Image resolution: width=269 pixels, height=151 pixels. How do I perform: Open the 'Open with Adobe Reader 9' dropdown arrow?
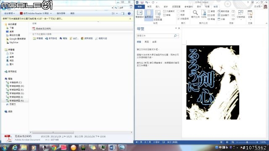(x=51, y=13)
